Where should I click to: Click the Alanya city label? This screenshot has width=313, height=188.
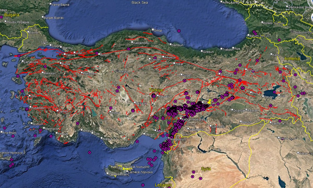click(107, 139)
